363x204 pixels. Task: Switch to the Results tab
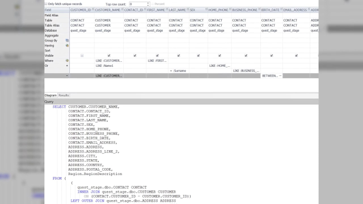[64, 95]
